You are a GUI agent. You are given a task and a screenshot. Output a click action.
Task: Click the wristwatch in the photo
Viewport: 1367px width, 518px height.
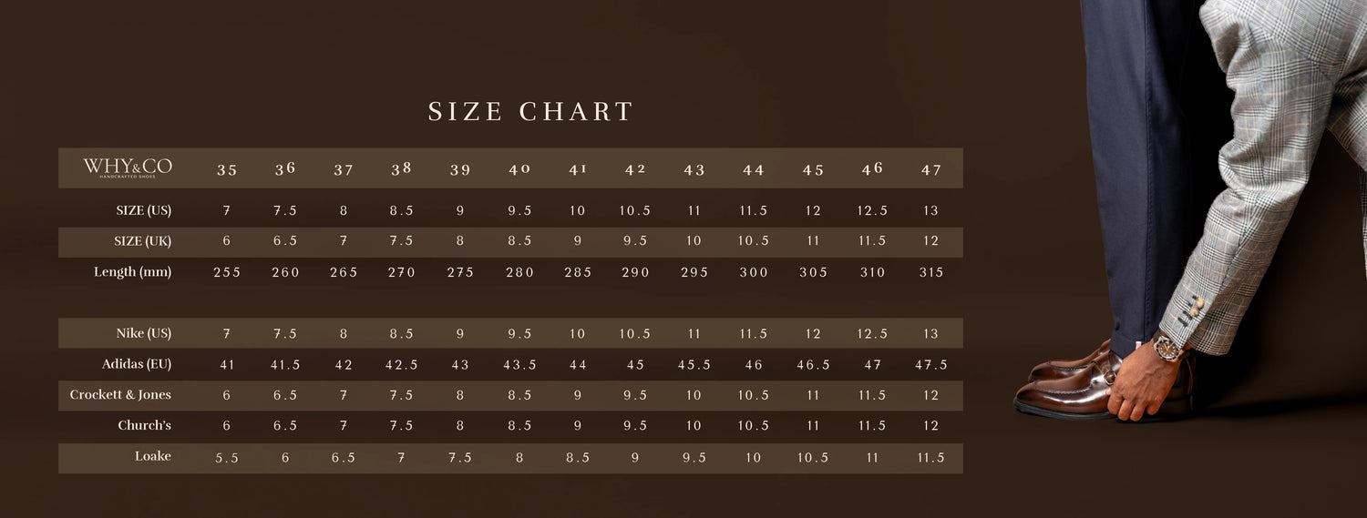pos(1167,347)
